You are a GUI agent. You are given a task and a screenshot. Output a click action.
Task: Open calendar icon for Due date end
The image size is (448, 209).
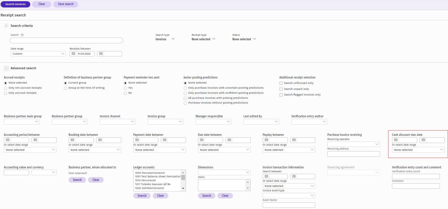229,140
